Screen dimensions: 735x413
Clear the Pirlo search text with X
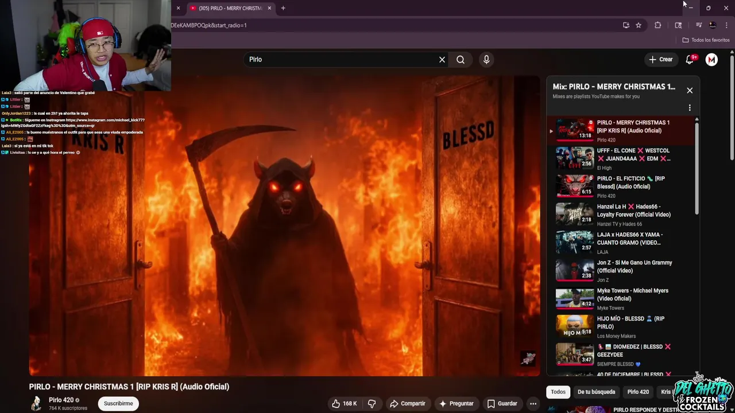pyautogui.click(x=442, y=60)
